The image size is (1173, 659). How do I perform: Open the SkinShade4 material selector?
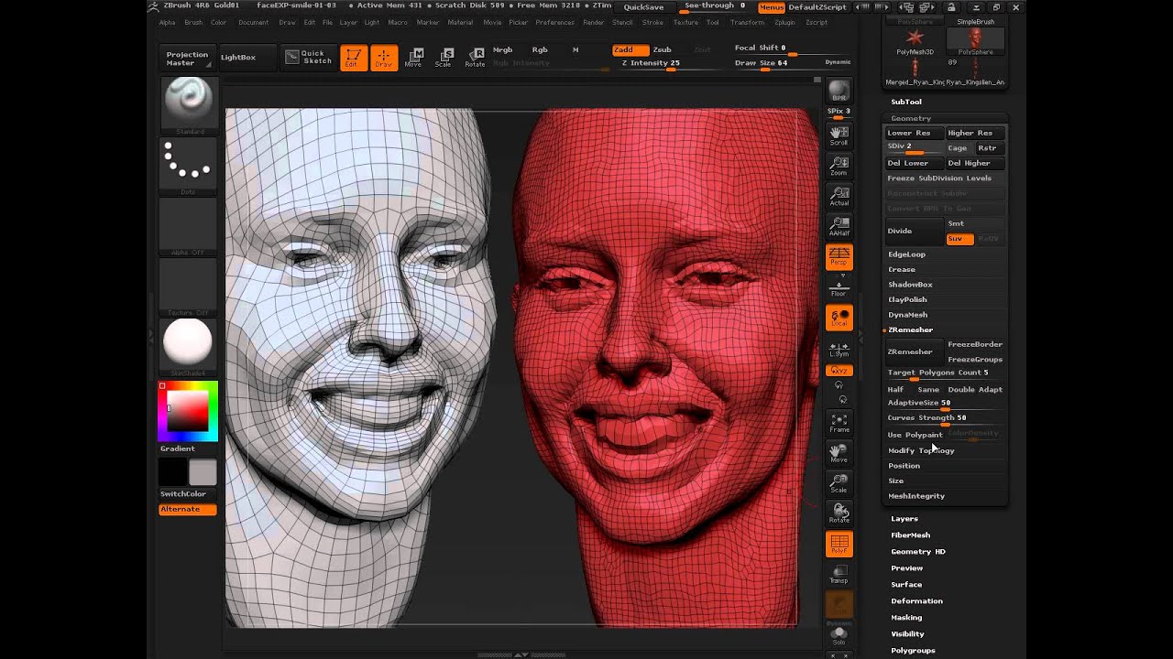(188, 347)
